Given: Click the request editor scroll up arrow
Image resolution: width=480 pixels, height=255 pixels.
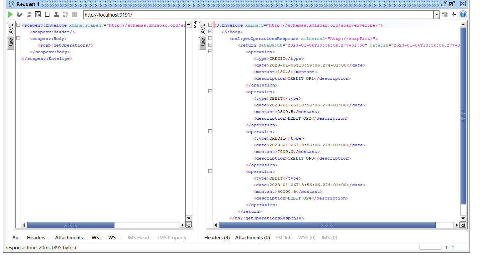Looking at the screenshot, I should coord(189,25).
